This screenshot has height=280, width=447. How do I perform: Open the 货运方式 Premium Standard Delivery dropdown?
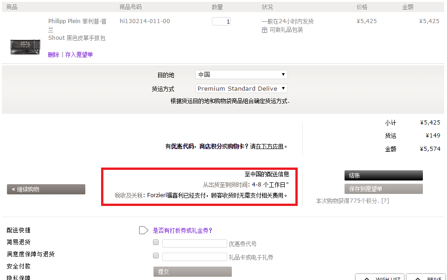pos(242,88)
